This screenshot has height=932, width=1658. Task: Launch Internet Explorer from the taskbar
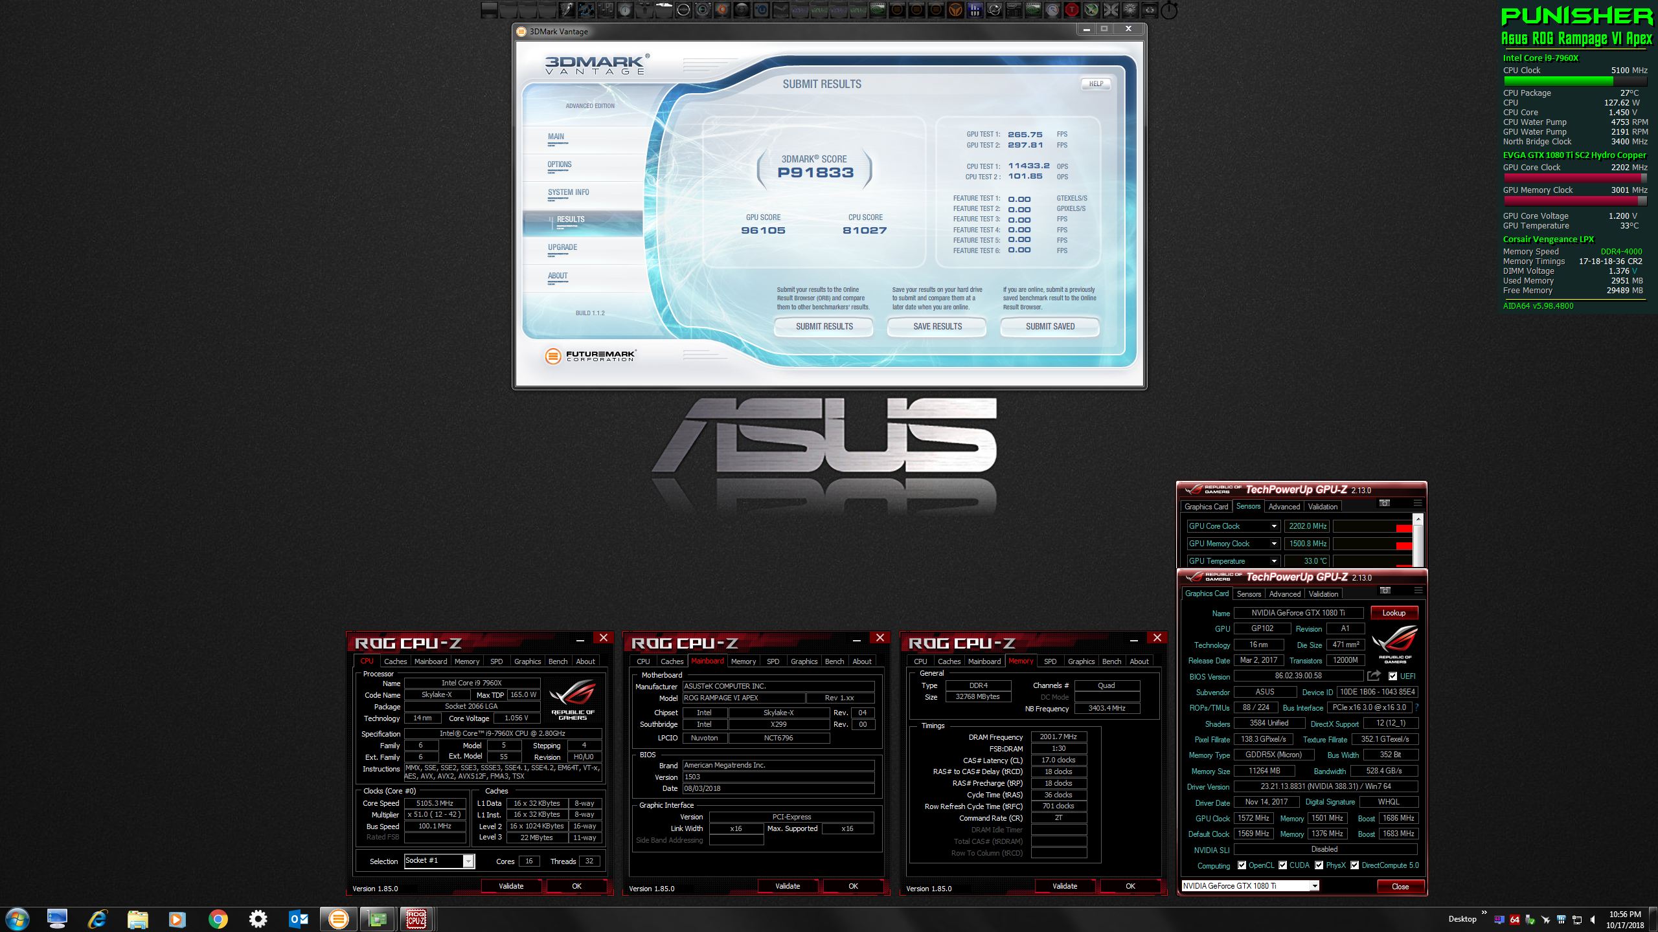click(98, 919)
